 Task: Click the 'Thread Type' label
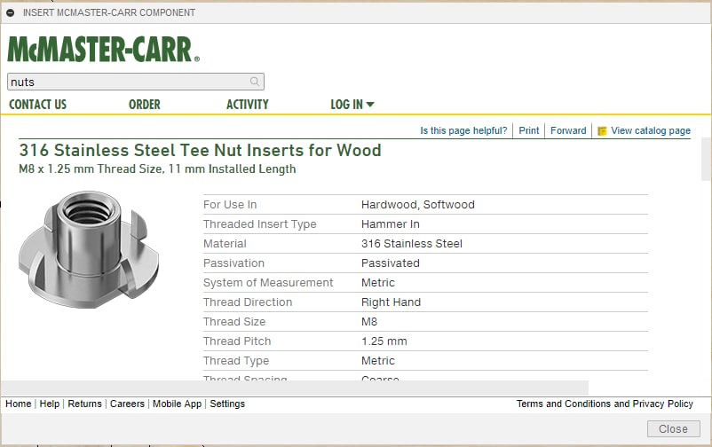click(x=236, y=361)
